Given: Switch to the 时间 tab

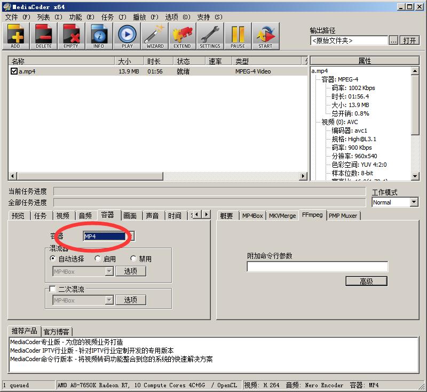Looking at the screenshot, I should click(175, 216).
